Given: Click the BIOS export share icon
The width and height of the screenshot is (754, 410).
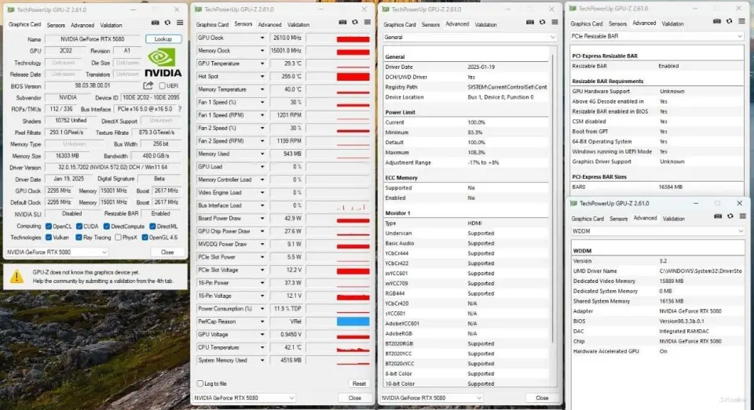Looking at the screenshot, I should (x=148, y=85).
